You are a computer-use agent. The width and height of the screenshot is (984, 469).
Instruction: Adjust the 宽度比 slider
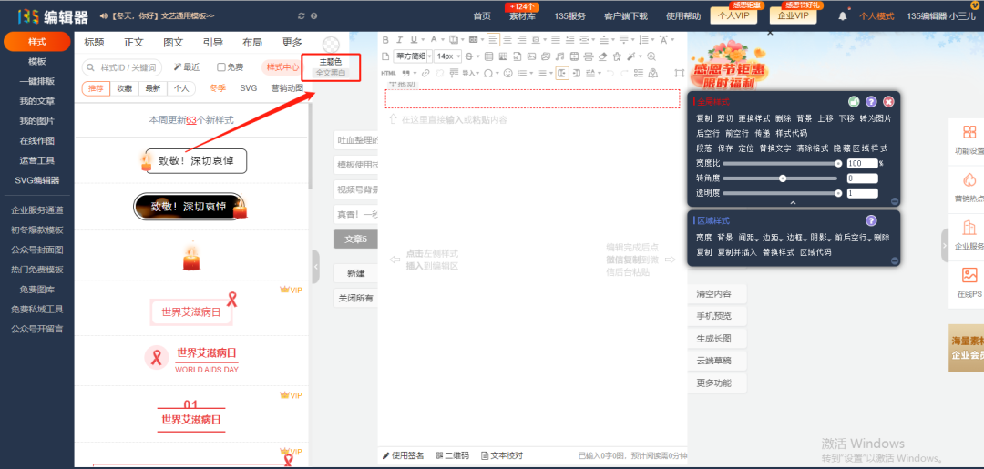point(781,163)
